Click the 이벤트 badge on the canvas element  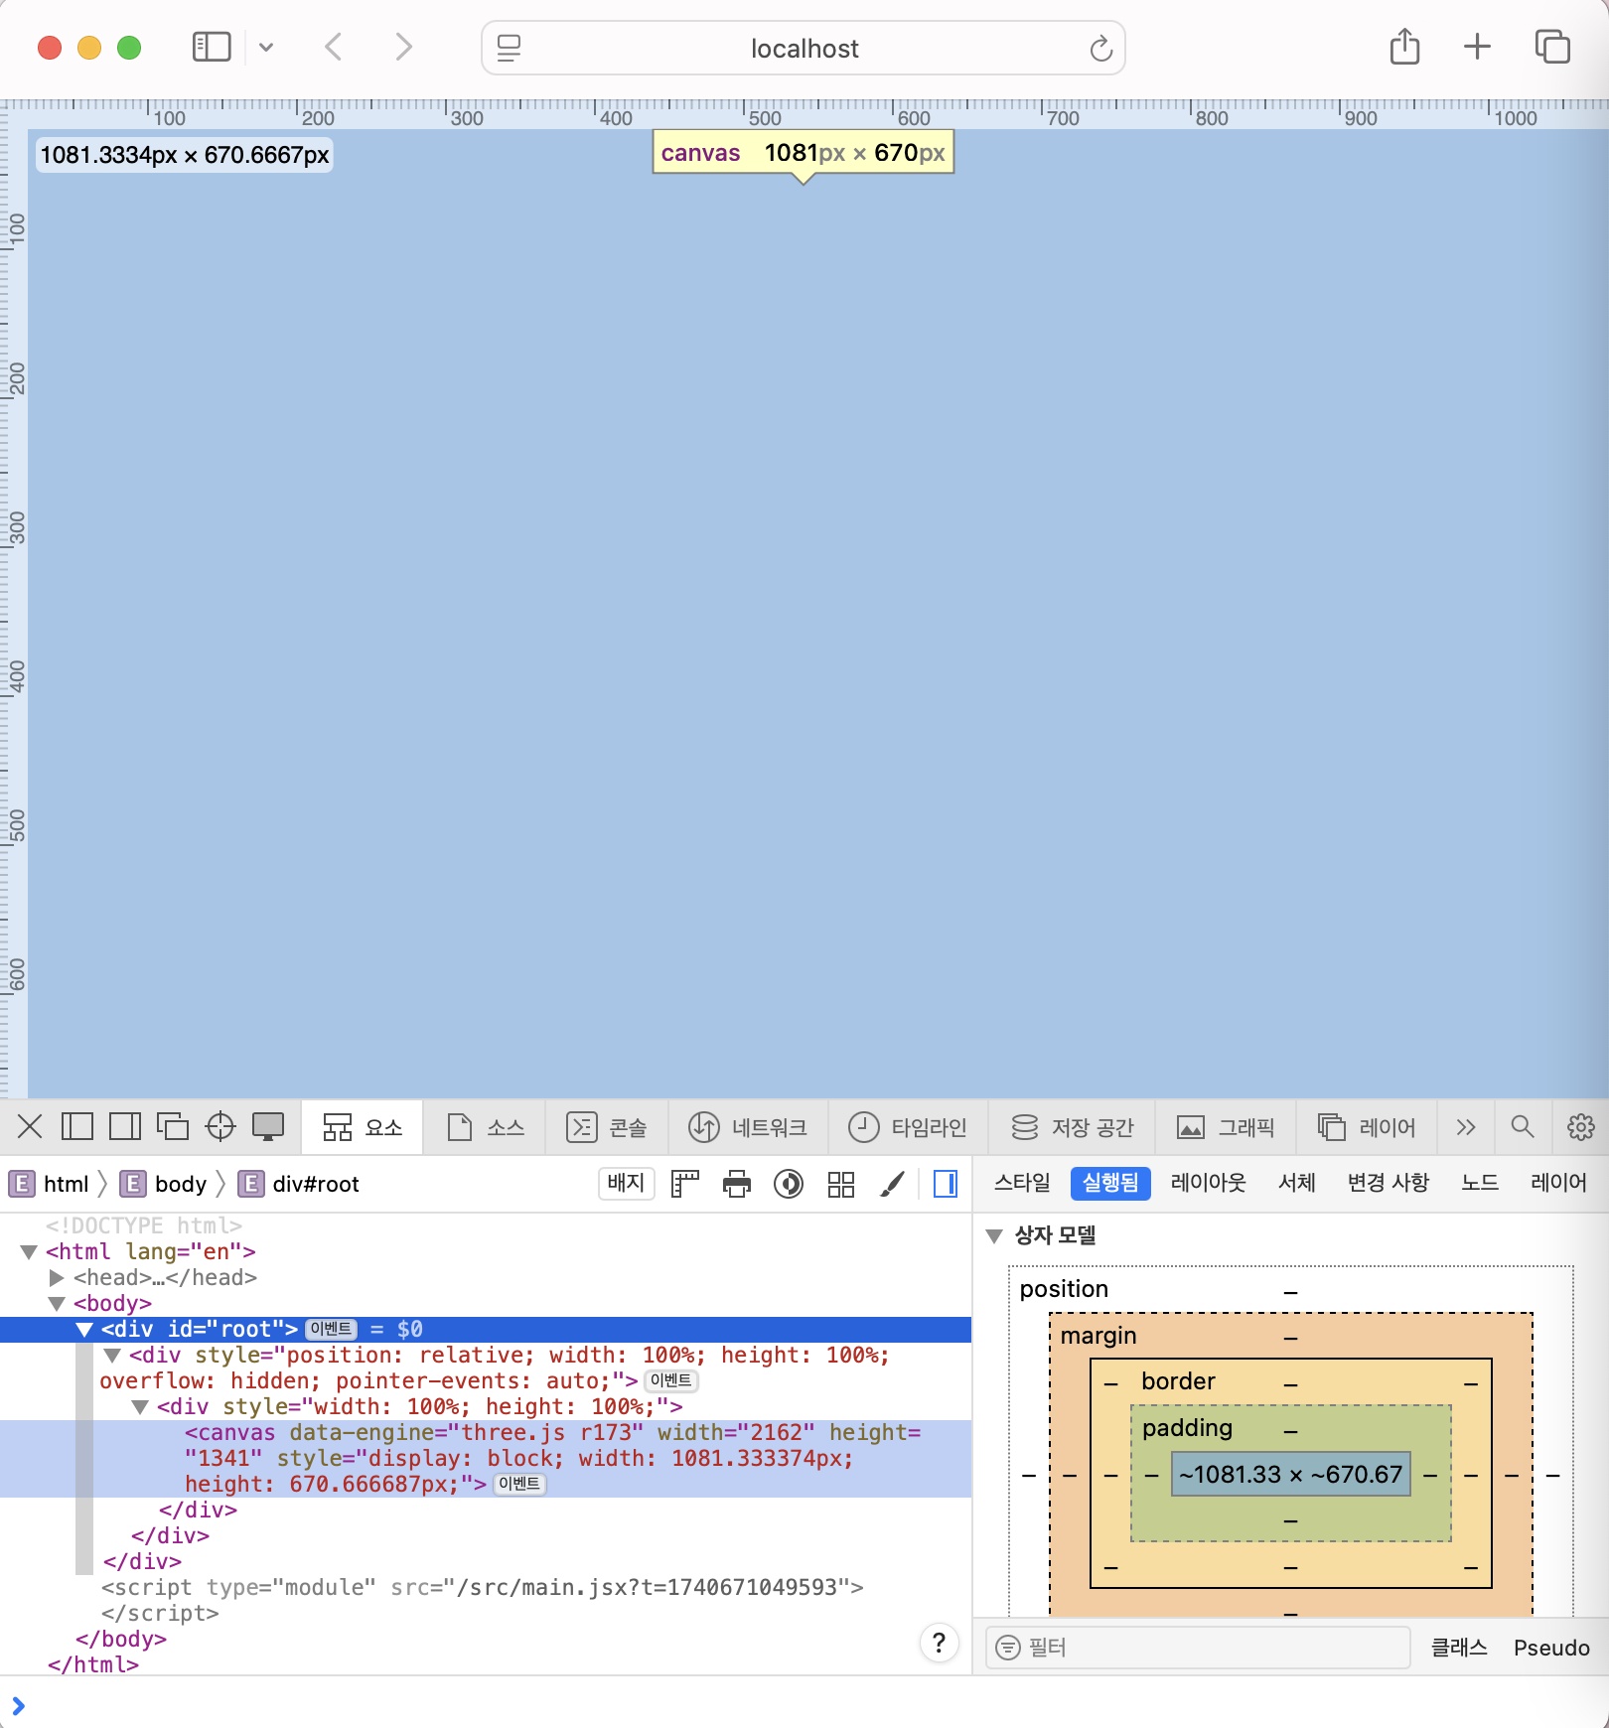pyautogui.click(x=519, y=1484)
